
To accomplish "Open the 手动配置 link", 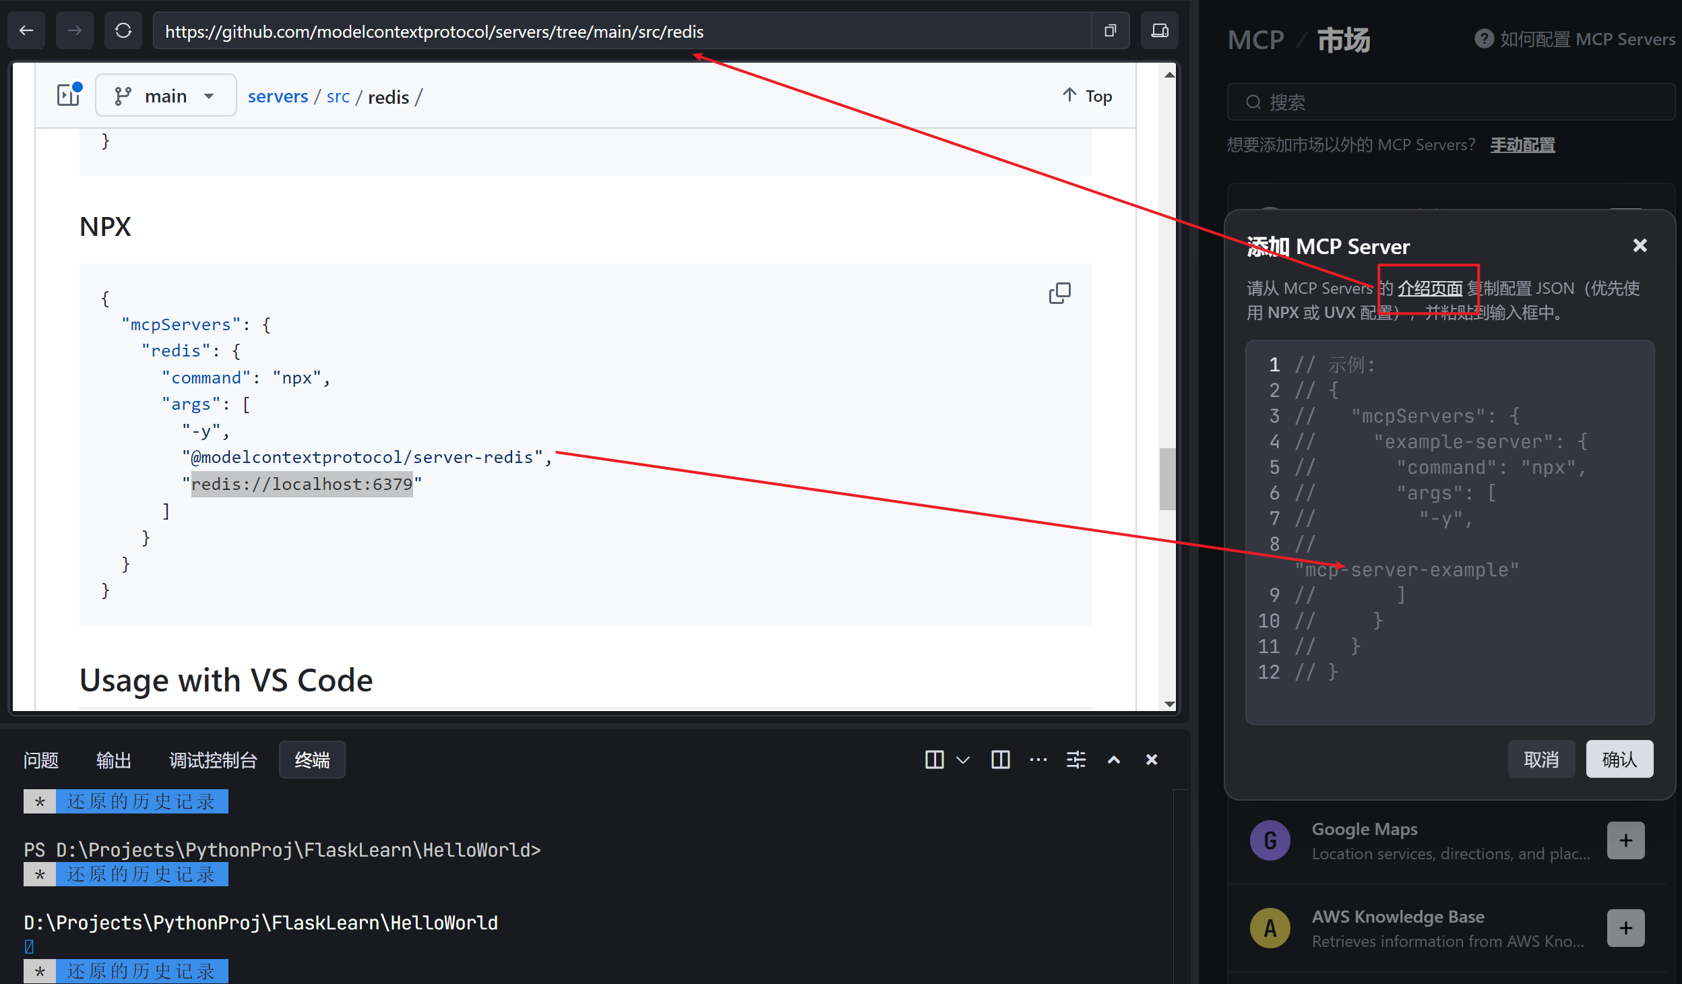I will pyautogui.click(x=1522, y=145).
